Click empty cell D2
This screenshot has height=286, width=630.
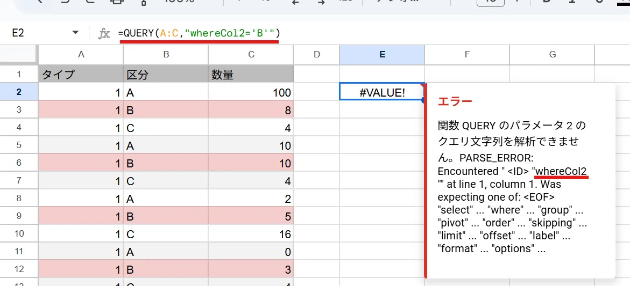tap(316, 92)
